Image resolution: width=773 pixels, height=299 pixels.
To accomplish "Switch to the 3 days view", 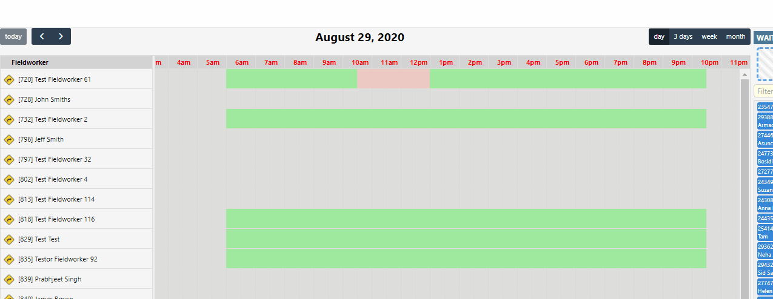I will (x=683, y=36).
